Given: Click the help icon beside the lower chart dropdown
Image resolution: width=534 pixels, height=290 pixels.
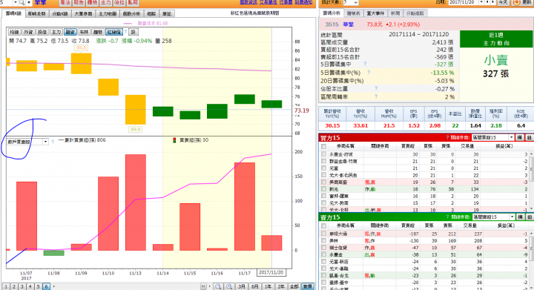Looking at the screenshot, I should coord(53,142).
